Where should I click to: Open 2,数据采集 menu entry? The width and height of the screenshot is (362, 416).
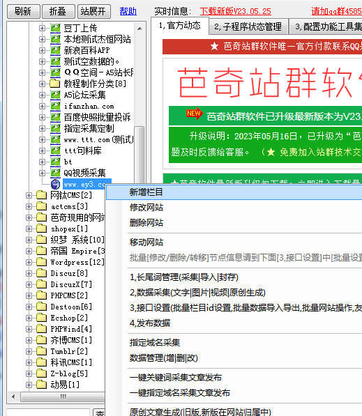(x=234, y=293)
